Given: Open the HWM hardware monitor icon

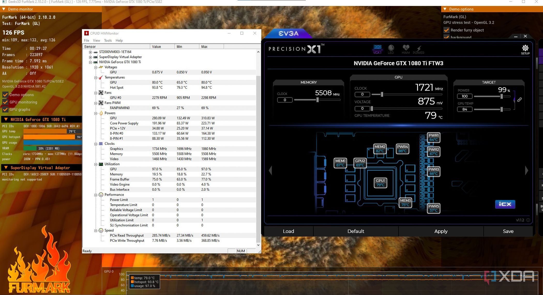Looking at the screenshot, I should pyautogui.click(x=406, y=49).
